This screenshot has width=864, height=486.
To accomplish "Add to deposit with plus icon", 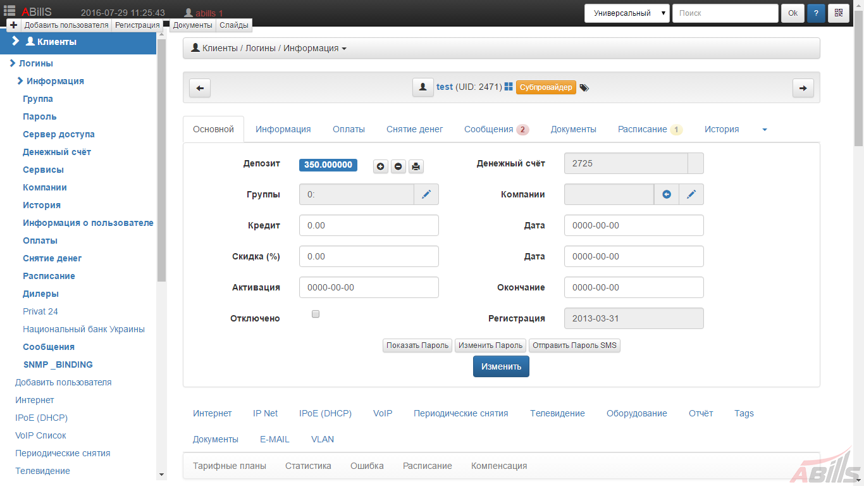I will (380, 166).
